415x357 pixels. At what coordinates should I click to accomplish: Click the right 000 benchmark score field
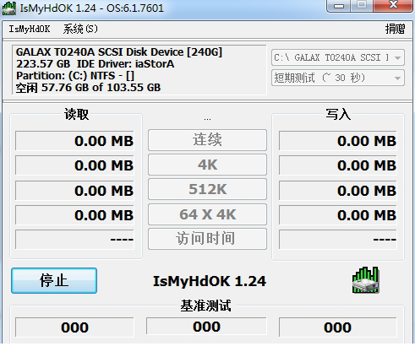coord(338,327)
